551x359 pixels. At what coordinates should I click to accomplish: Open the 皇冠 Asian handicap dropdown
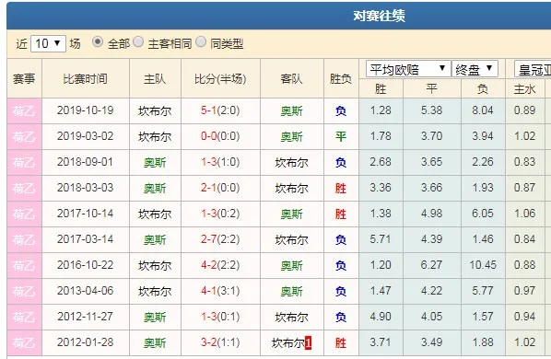(x=533, y=69)
